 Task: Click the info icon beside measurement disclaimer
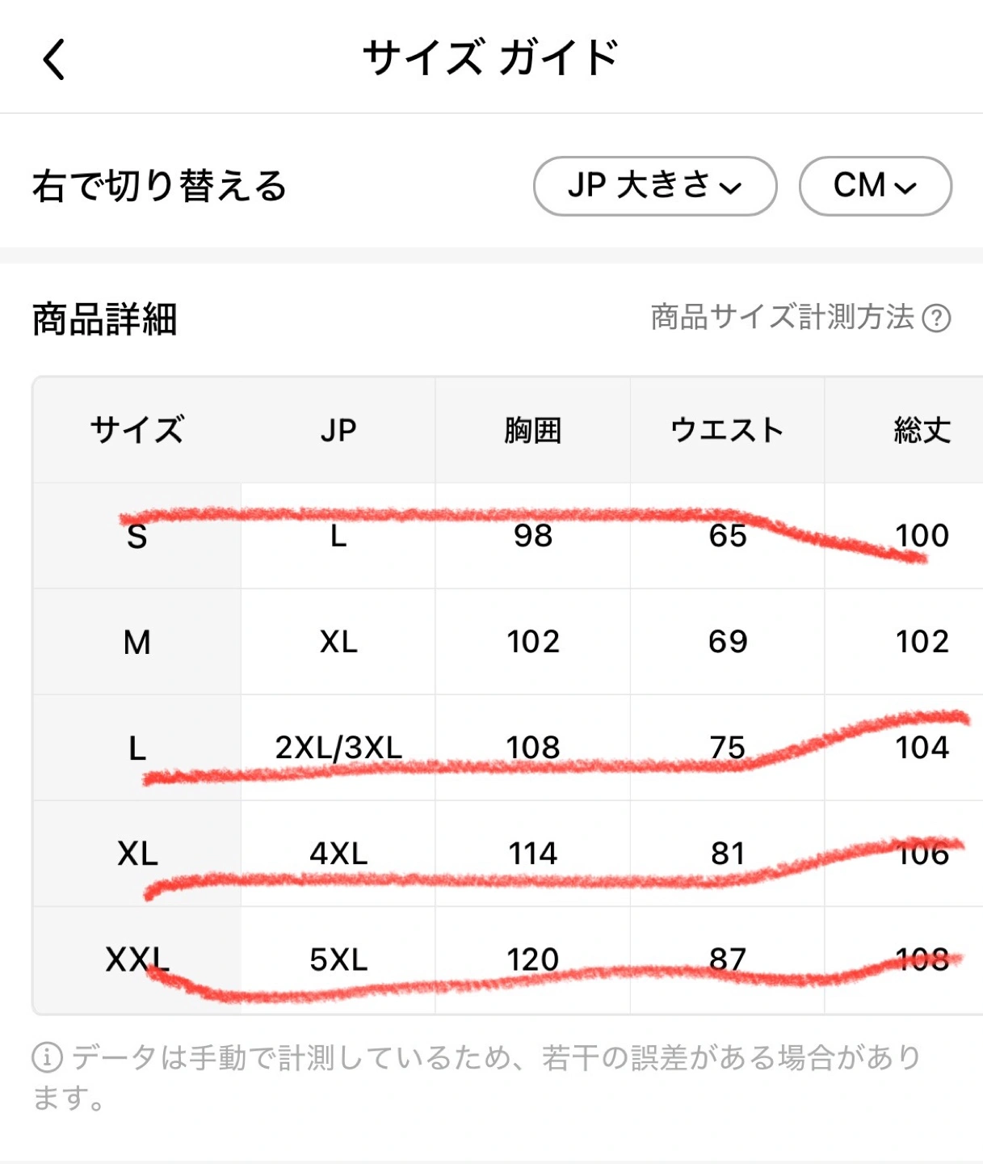click(47, 1056)
